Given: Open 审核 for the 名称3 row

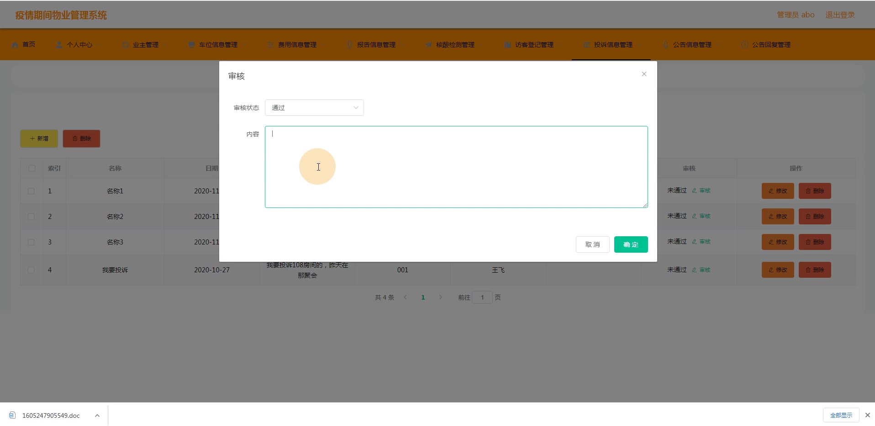Looking at the screenshot, I should tap(701, 242).
